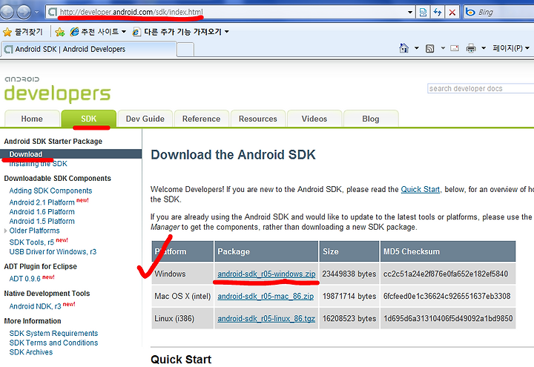Image resolution: width=534 pixels, height=367 pixels.
Task: Open USB Driver for Windows, r3 link
Action: pyautogui.click(x=53, y=252)
